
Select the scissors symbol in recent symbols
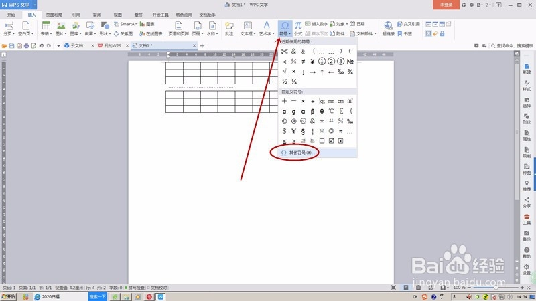click(284, 52)
